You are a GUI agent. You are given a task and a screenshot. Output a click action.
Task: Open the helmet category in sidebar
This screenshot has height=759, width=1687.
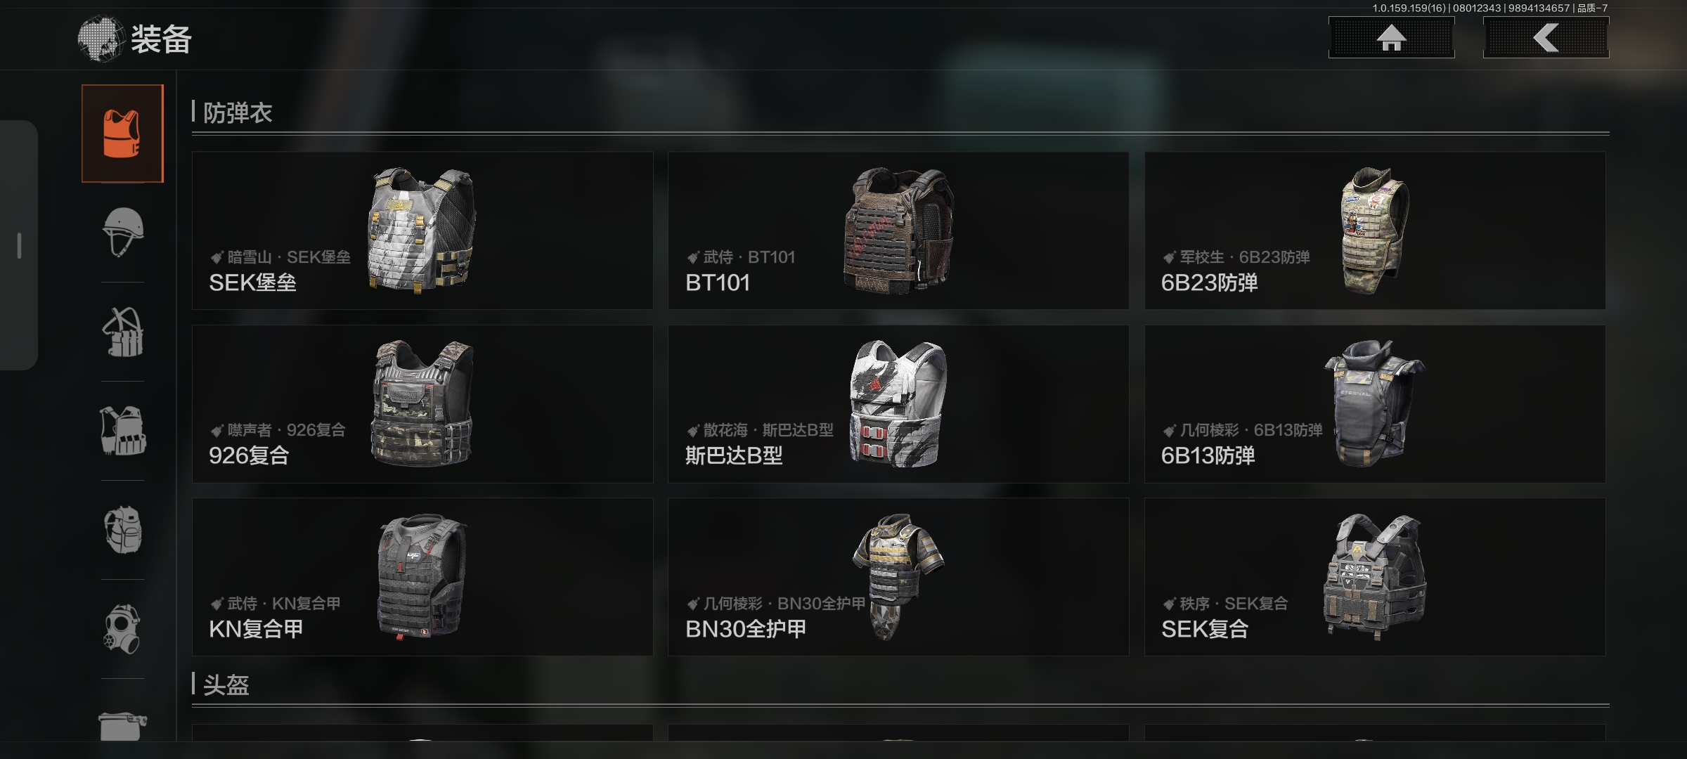click(x=122, y=232)
